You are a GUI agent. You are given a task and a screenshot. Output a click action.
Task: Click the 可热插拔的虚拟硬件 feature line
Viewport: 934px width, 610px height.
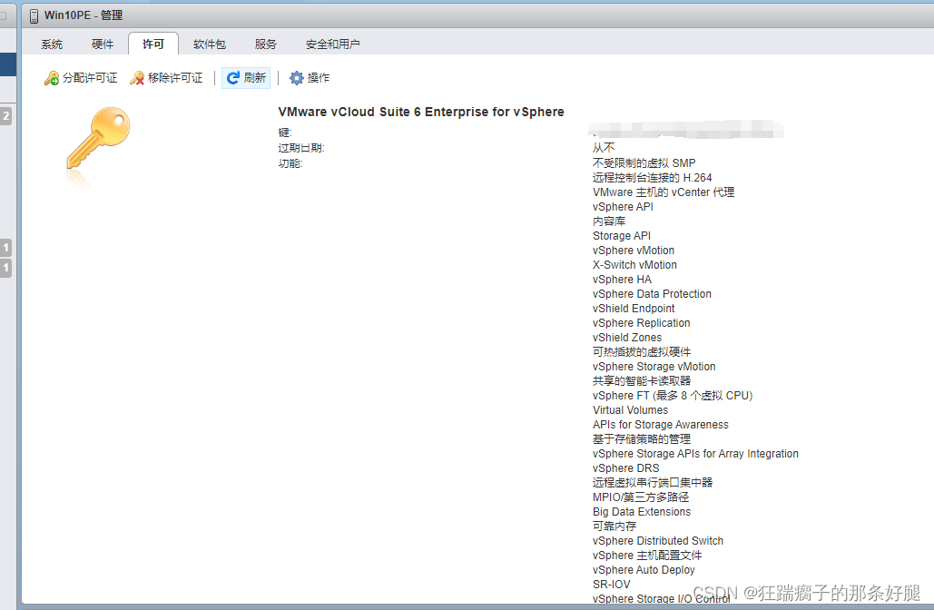point(642,352)
